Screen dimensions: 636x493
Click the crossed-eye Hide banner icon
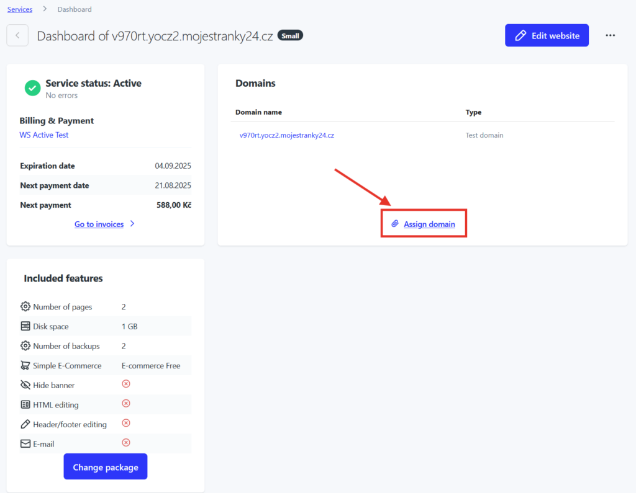[x=25, y=385]
